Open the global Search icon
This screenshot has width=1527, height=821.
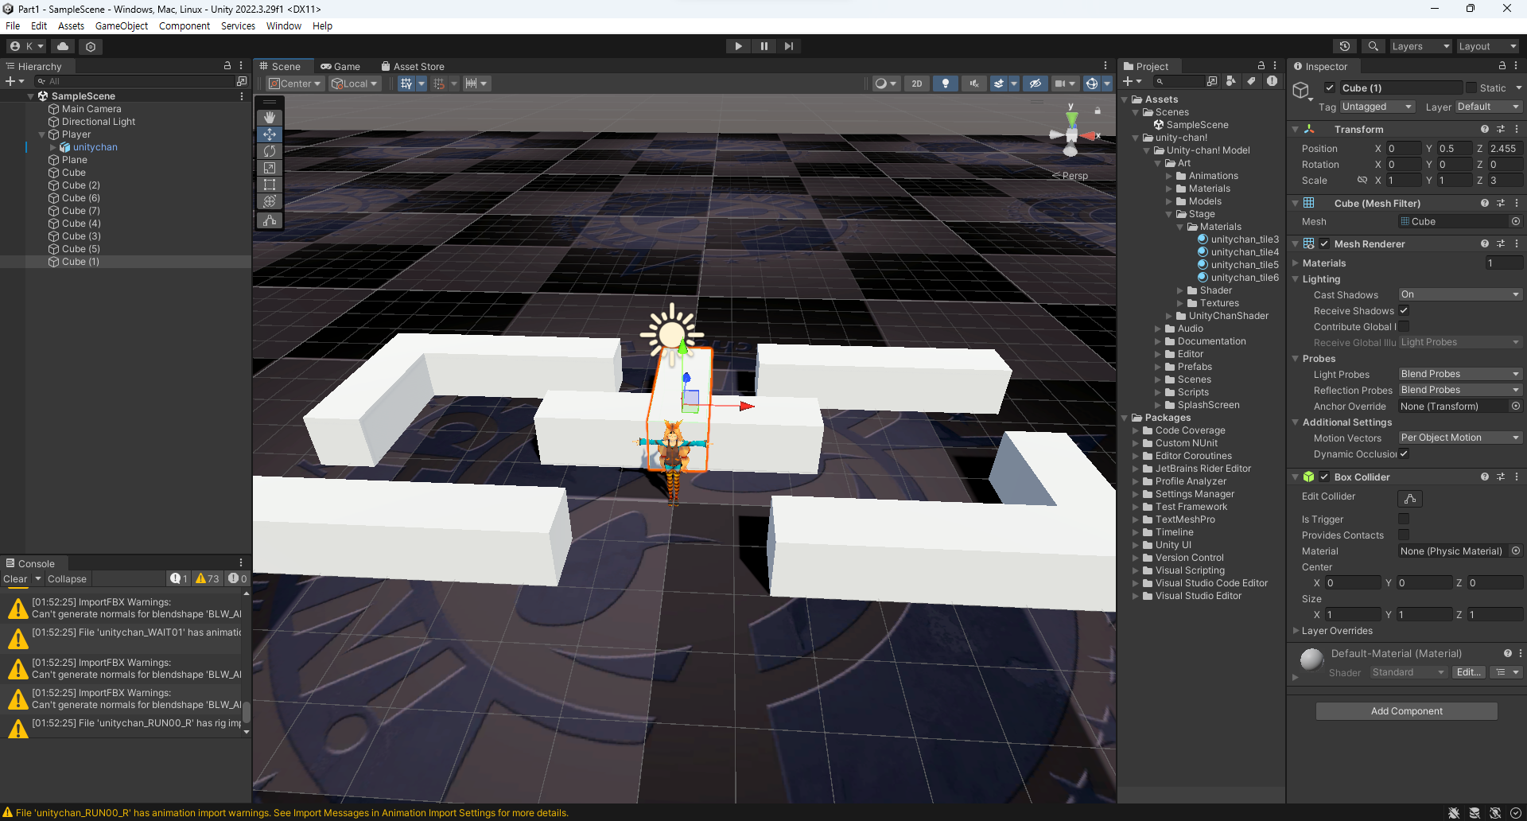[1373, 46]
